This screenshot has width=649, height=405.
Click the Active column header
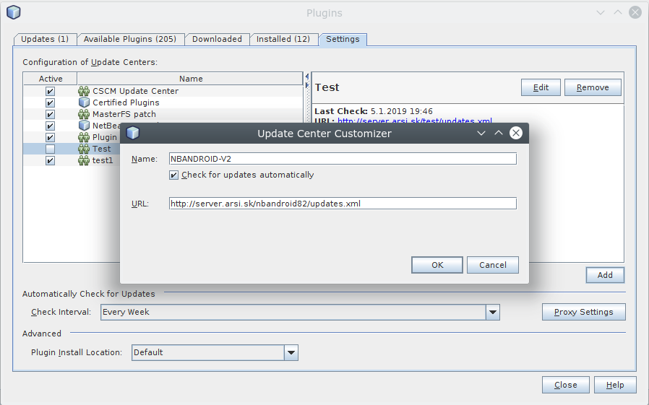tap(51, 79)
